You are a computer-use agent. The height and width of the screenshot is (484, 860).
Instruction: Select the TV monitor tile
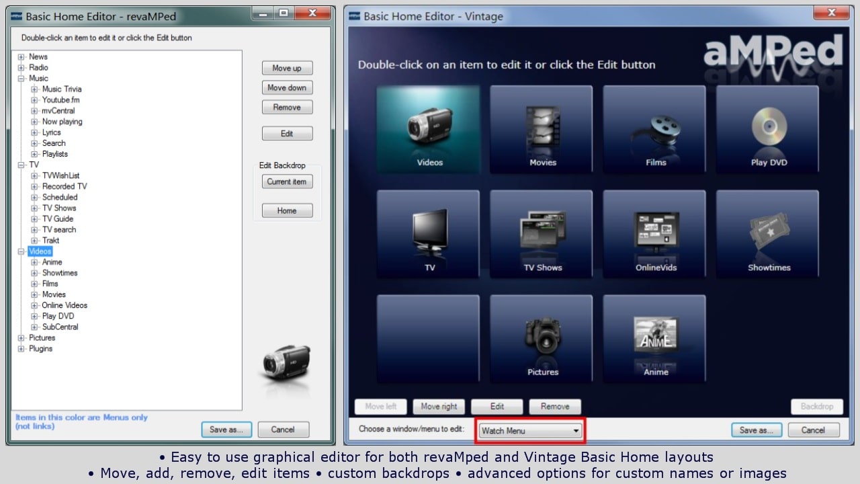pyautogui.click(x=428, y=234)
